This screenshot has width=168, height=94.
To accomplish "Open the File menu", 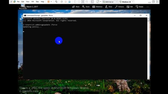I will point(18,2).
